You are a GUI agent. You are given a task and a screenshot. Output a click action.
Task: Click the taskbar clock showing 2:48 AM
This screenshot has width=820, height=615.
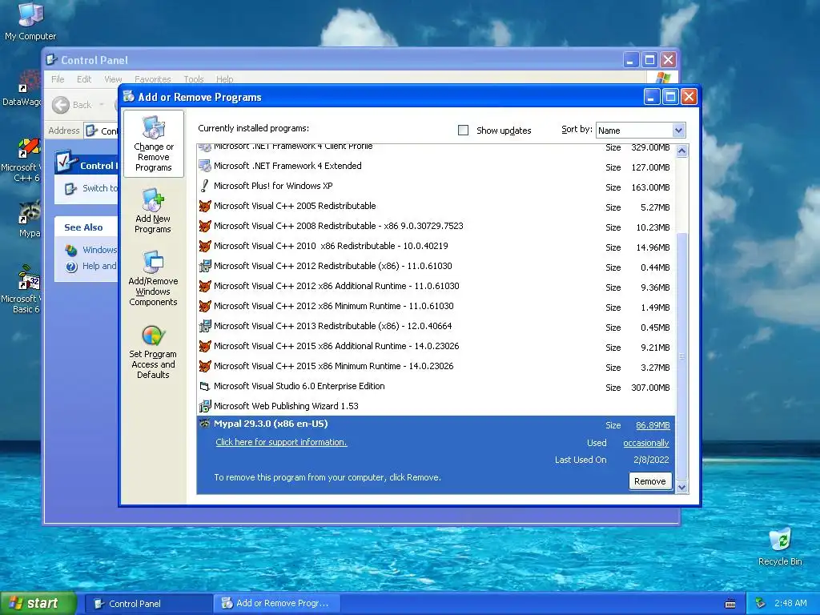(x=790, y=604)
